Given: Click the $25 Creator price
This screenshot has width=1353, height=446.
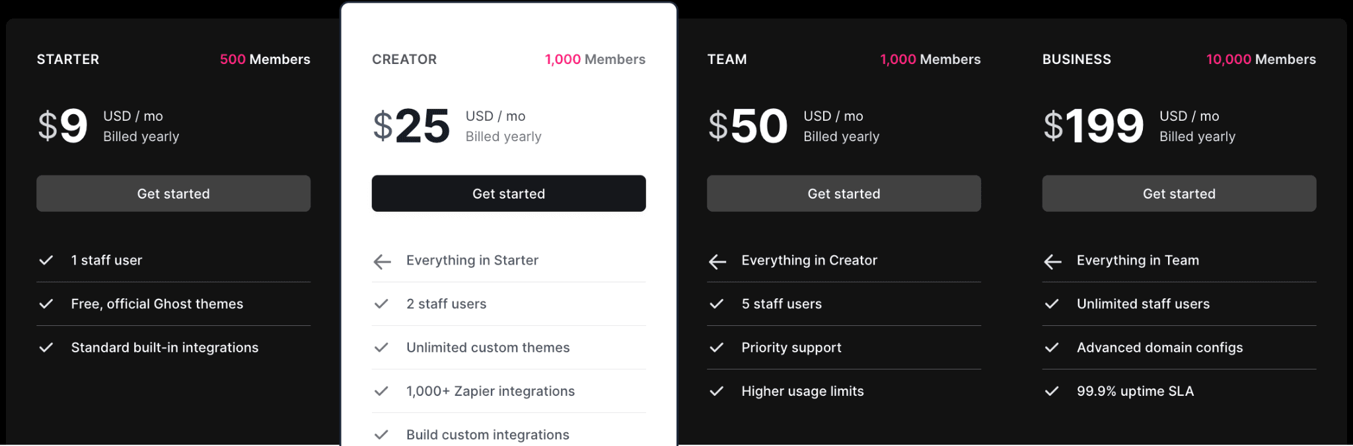Looking at the screenshot, I should coord(411,126).
